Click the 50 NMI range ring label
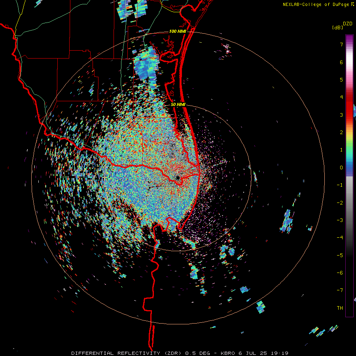This screenshot has height=356, width=356. (178, 105)
